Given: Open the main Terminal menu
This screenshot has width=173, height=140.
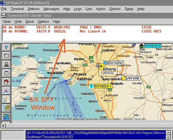Looking at the screenshot, I should pos(17,9).
